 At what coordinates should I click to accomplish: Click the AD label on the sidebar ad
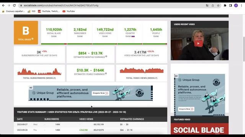point(176,76)
